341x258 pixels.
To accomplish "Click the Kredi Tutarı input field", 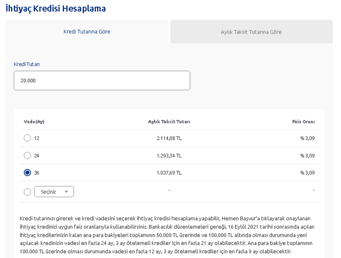I will point(102,81).
